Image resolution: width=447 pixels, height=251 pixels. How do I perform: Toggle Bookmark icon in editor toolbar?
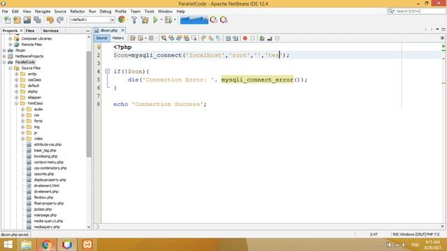point(219,38)
